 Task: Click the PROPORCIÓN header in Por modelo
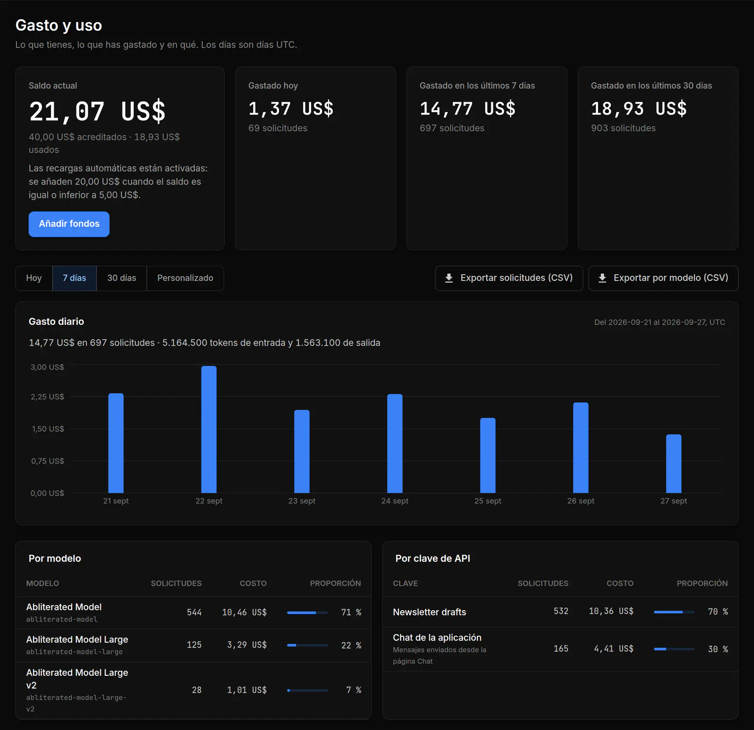pos(336,583)
